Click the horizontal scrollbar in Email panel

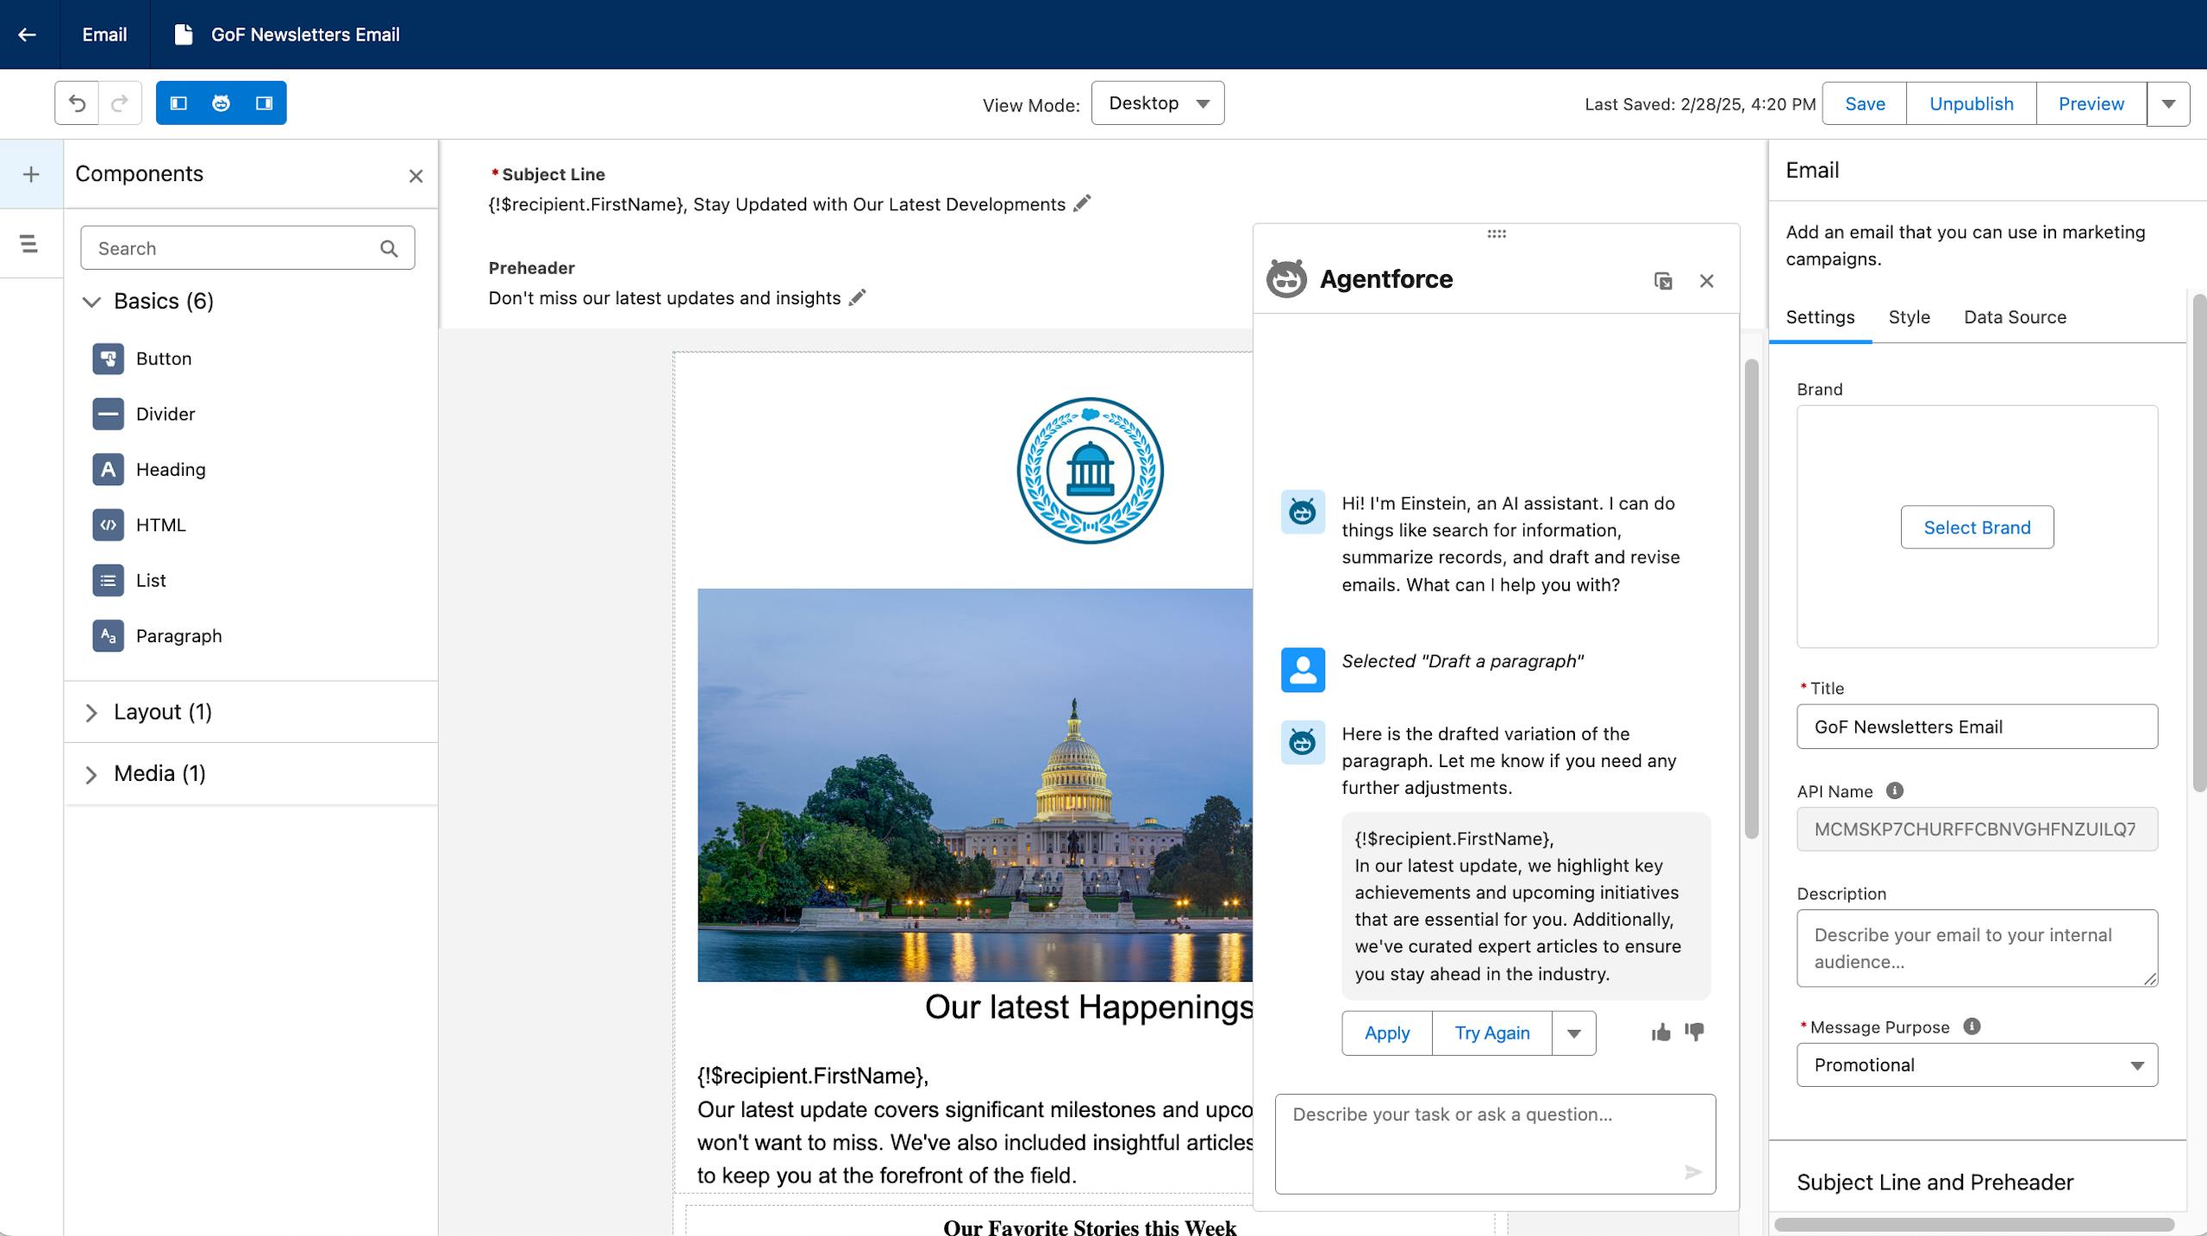coord(1974,1225)
